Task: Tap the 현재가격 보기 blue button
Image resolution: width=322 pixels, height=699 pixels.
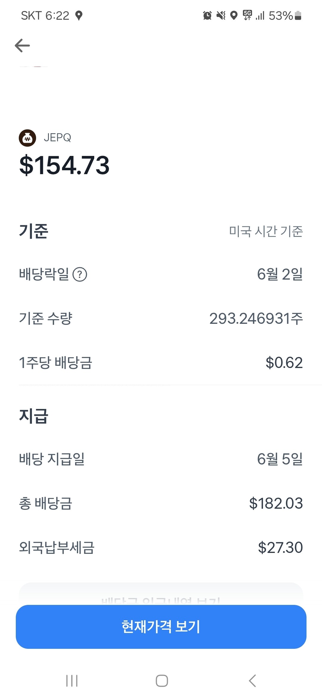Action: click(161, 627)
